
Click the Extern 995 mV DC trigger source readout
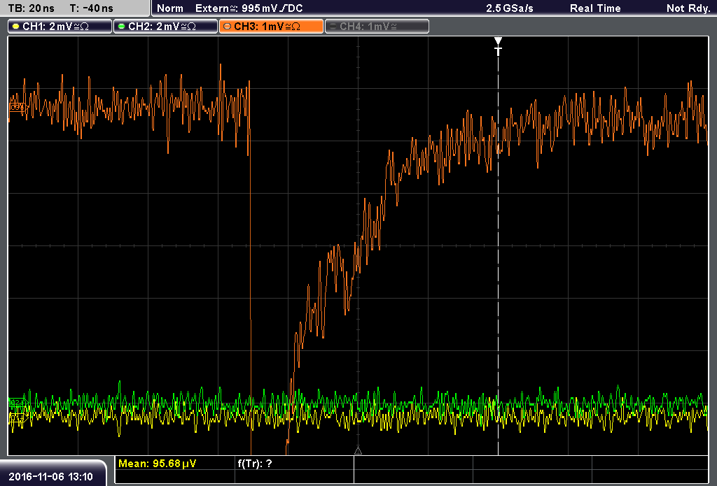click(x=249, y=8)
